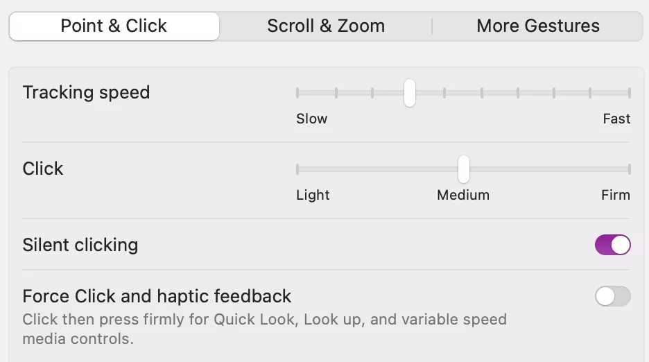
Task: Select the Point & Click tab
Action: point(114,26)
